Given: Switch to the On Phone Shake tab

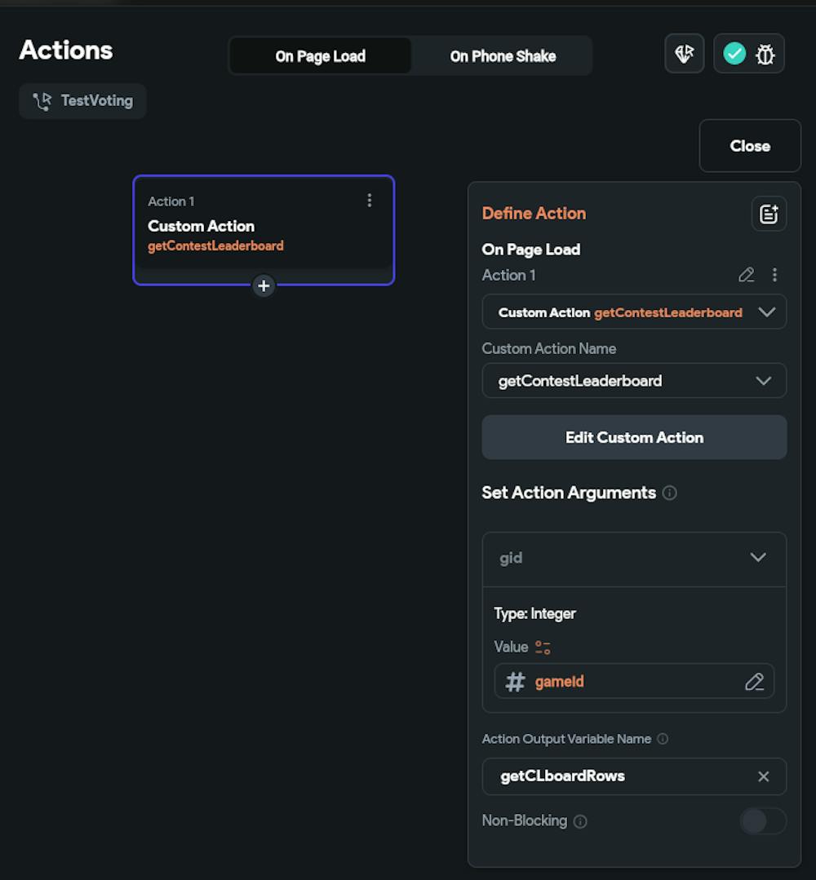Looking at the screenshot, I should (503, 56).
